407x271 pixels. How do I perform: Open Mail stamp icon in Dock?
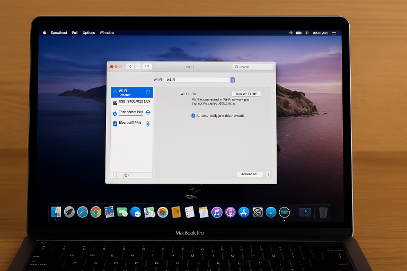[x=109, y=212]
